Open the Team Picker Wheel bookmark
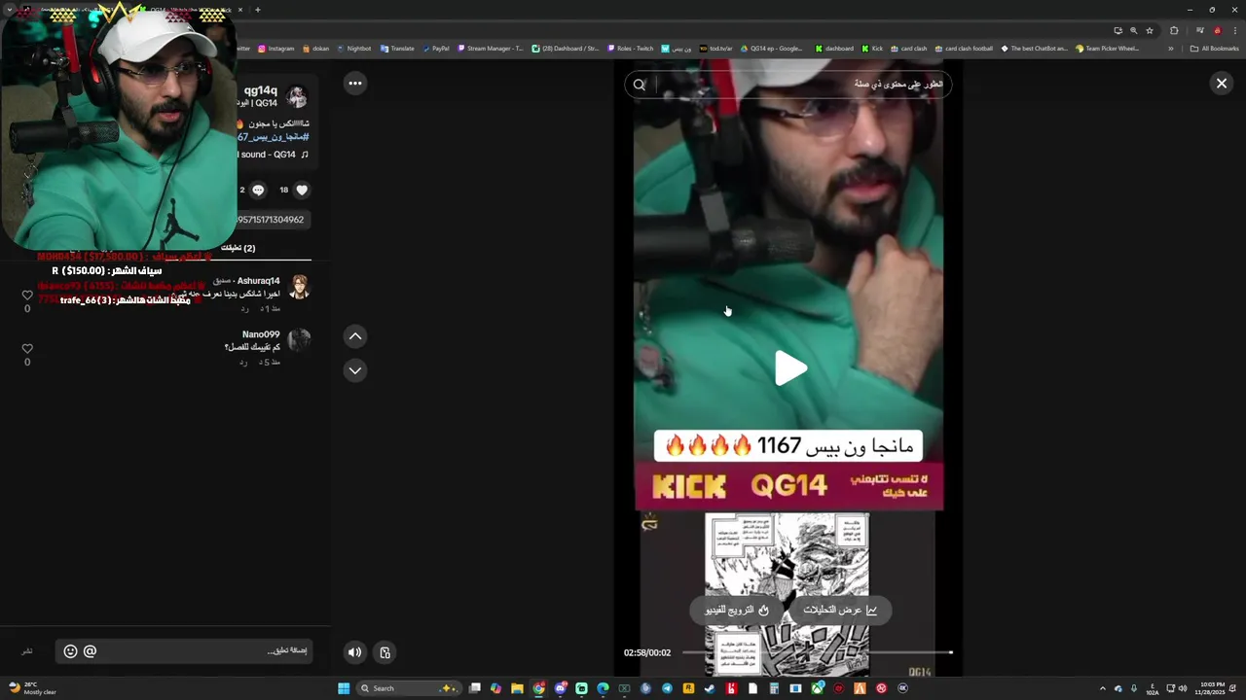 click(1107, 49)
